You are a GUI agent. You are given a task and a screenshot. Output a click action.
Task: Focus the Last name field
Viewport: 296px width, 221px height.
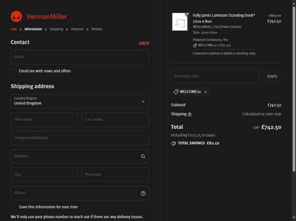point(115,120)
